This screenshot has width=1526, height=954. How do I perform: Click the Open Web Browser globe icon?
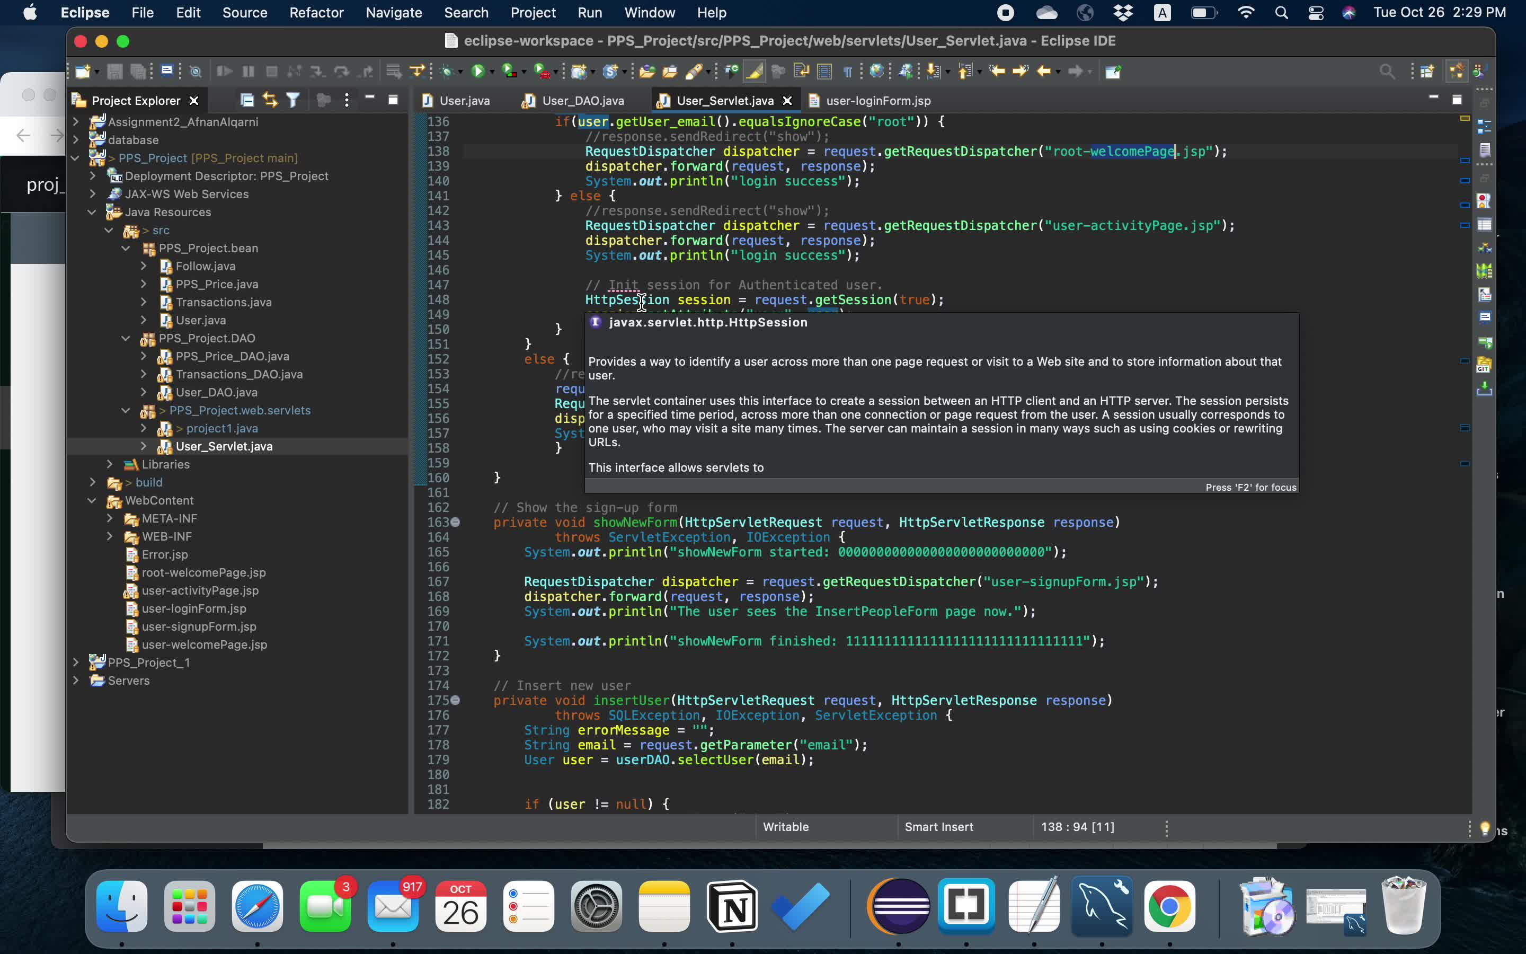[x=876, y=72]
